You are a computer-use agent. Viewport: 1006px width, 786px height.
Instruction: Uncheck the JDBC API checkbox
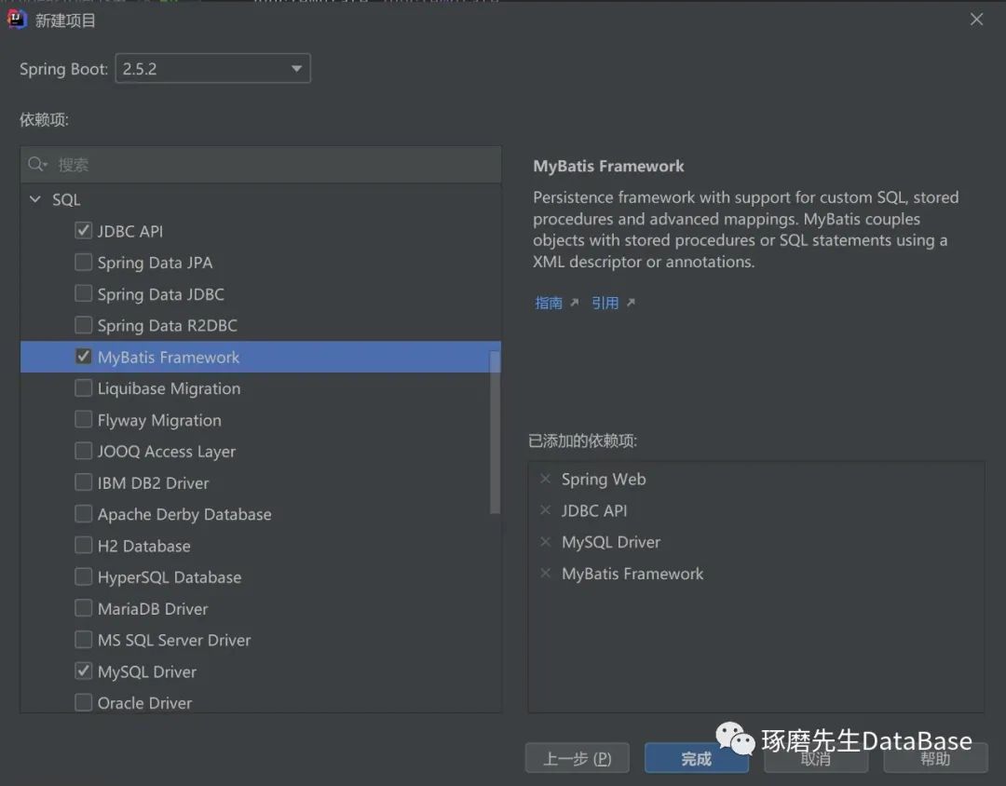tap(84, 231)
